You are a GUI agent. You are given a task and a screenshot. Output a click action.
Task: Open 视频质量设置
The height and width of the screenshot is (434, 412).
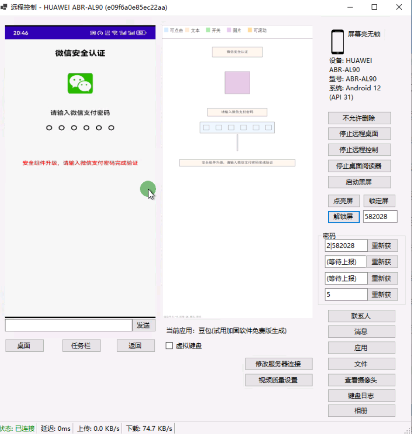pyautogui.click(x=279, y=380)
